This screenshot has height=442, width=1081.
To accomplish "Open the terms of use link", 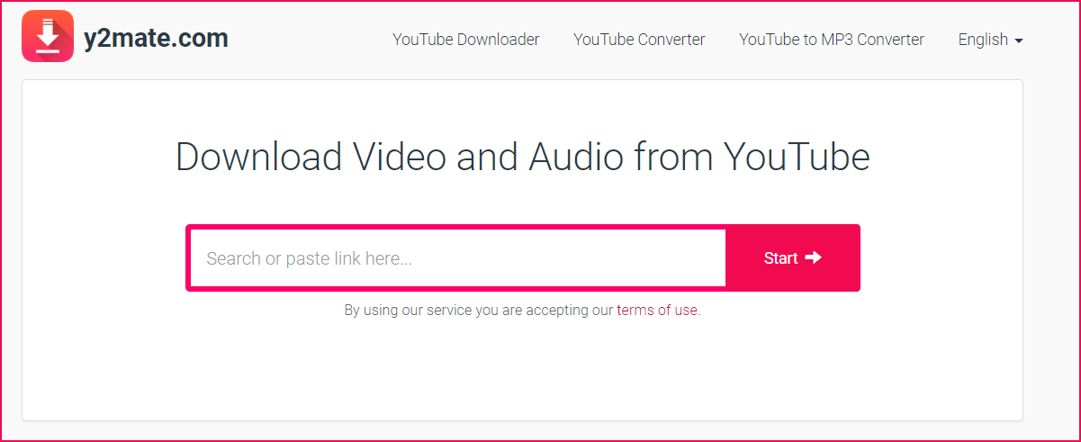I will click(x=657, y=310).
